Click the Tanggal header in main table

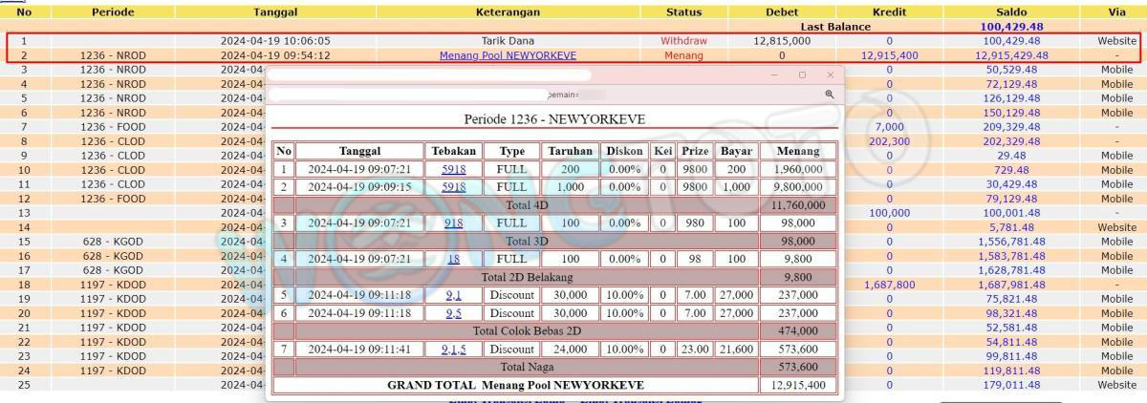(275, 12)
